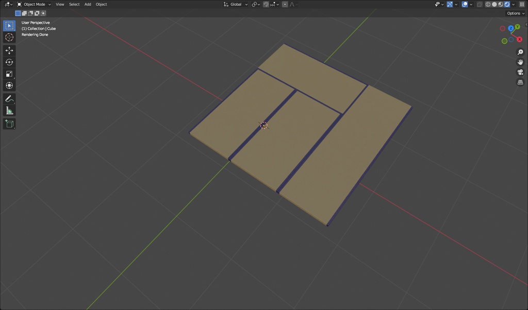This screenshot has height=310, width=528.
Task: Open the Options dropdown
Action: click(516, 13)
